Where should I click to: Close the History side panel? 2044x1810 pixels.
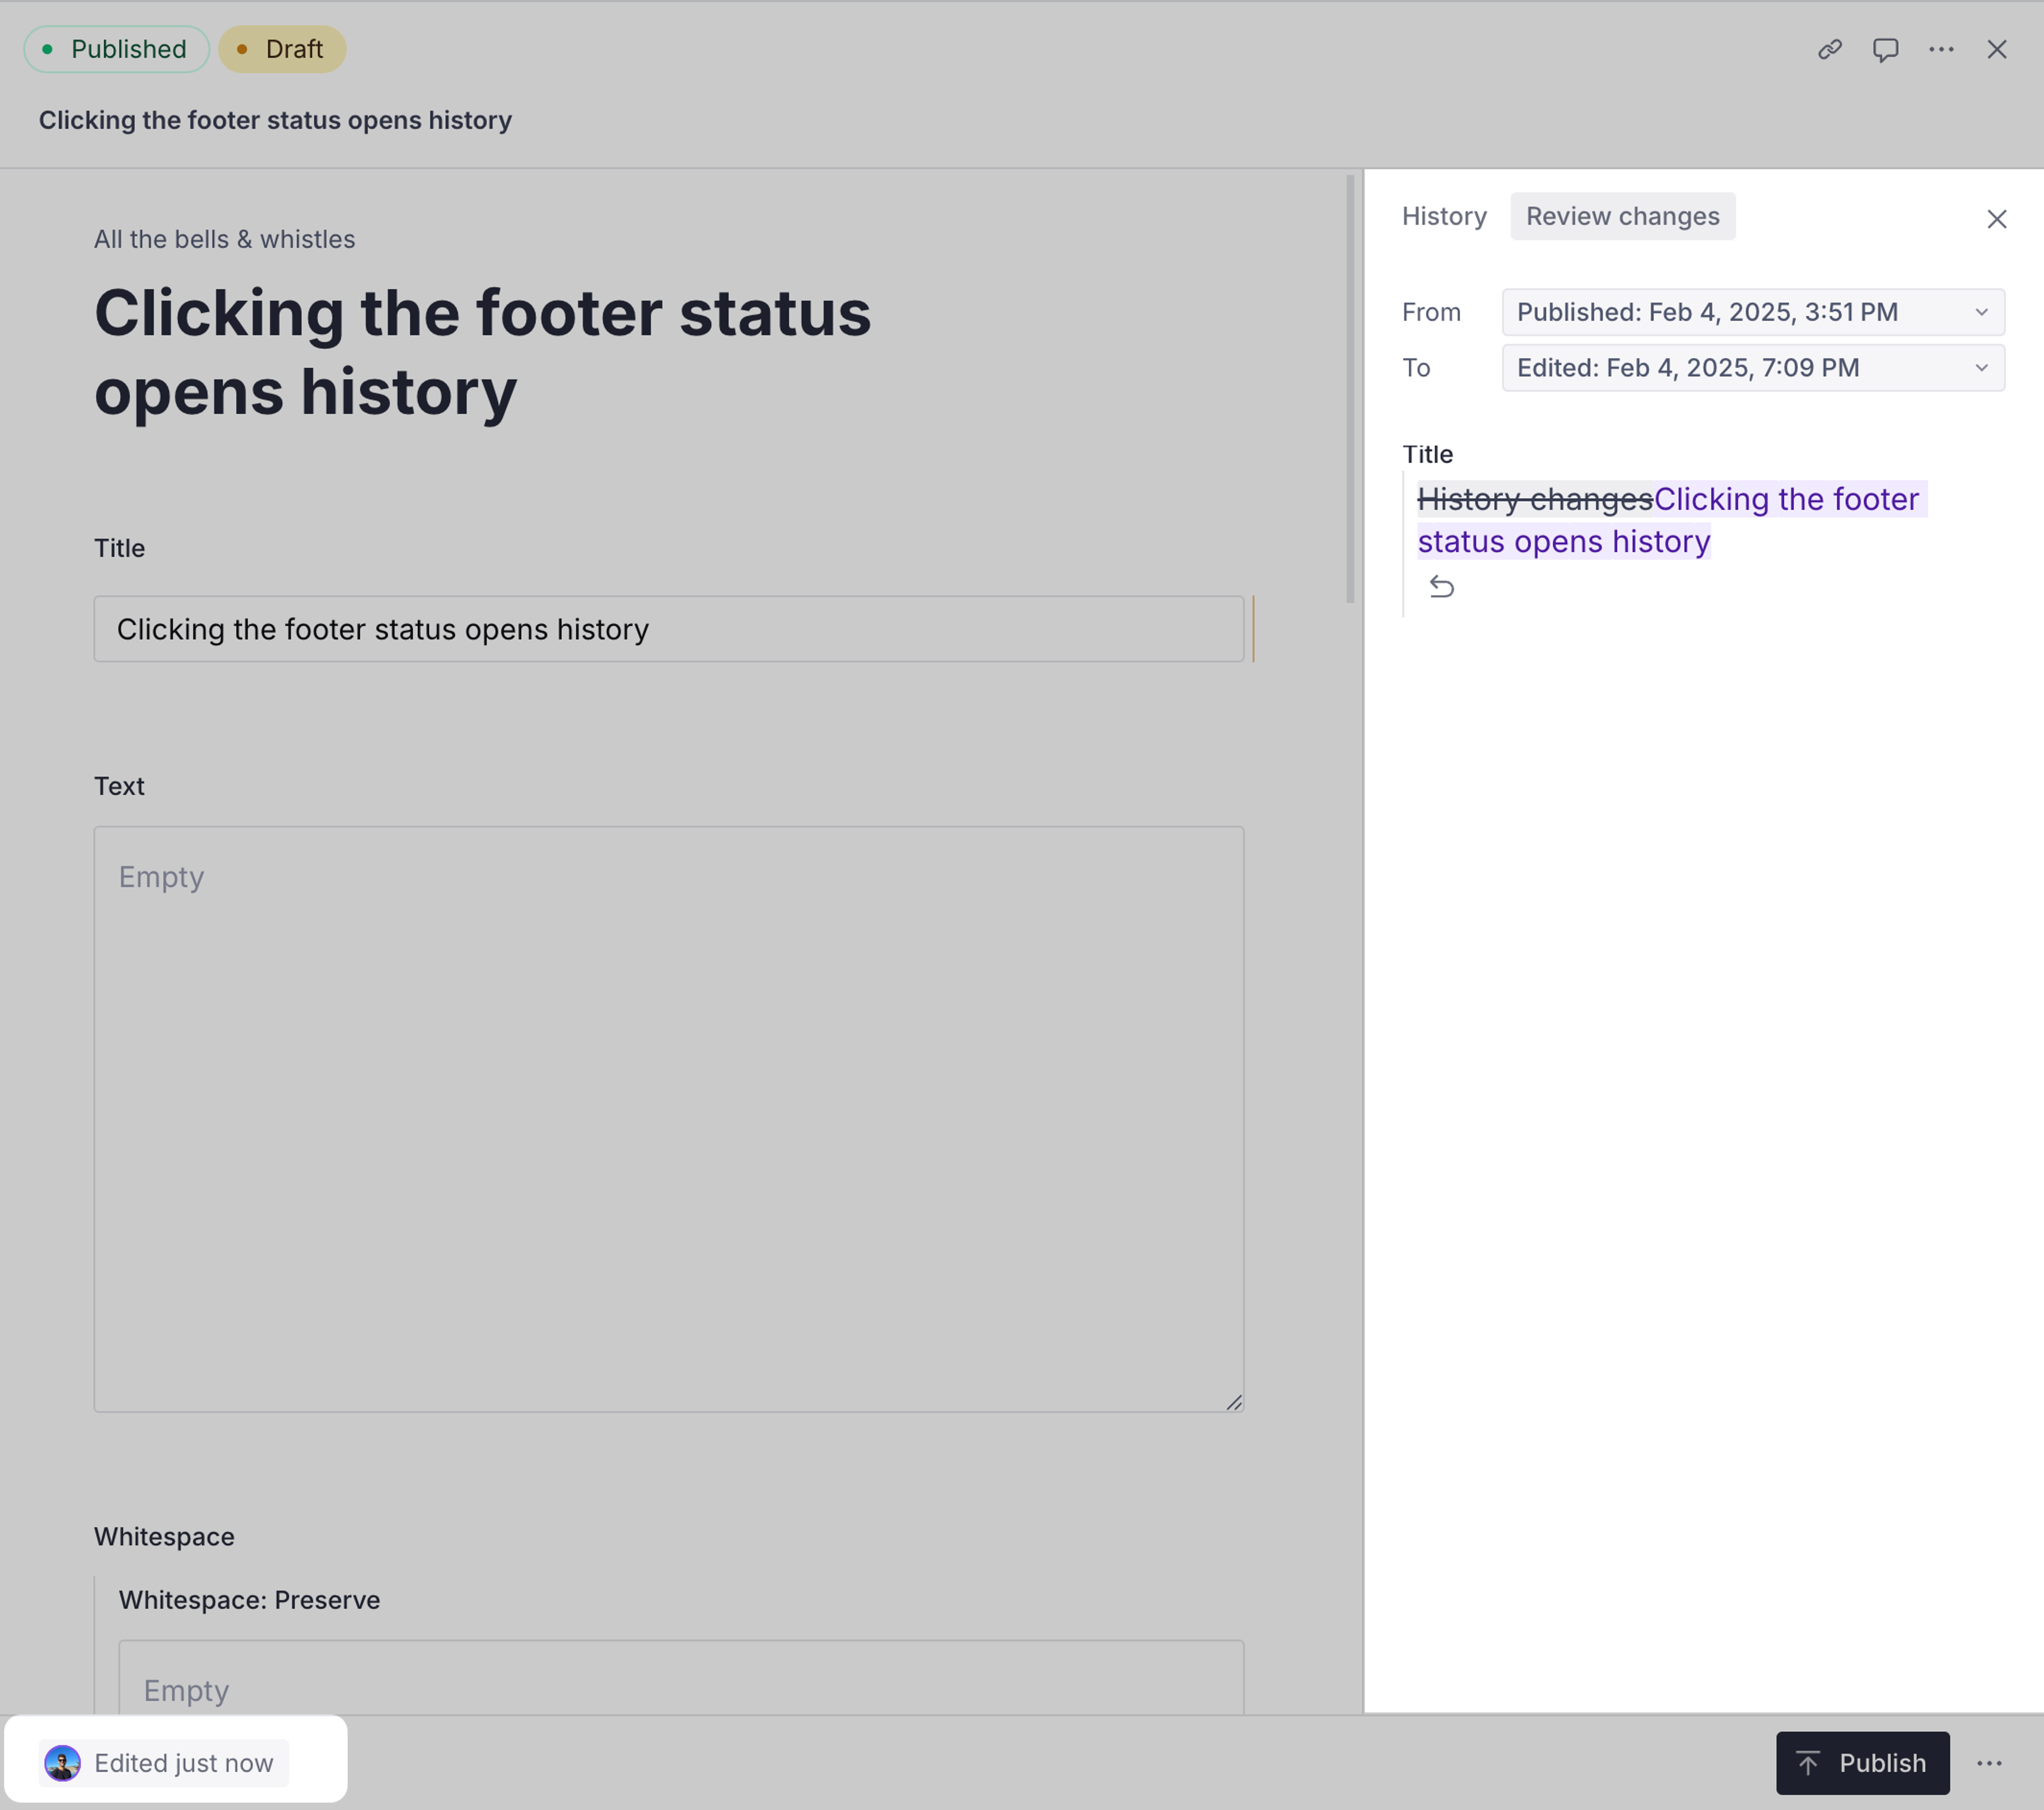1997,219
